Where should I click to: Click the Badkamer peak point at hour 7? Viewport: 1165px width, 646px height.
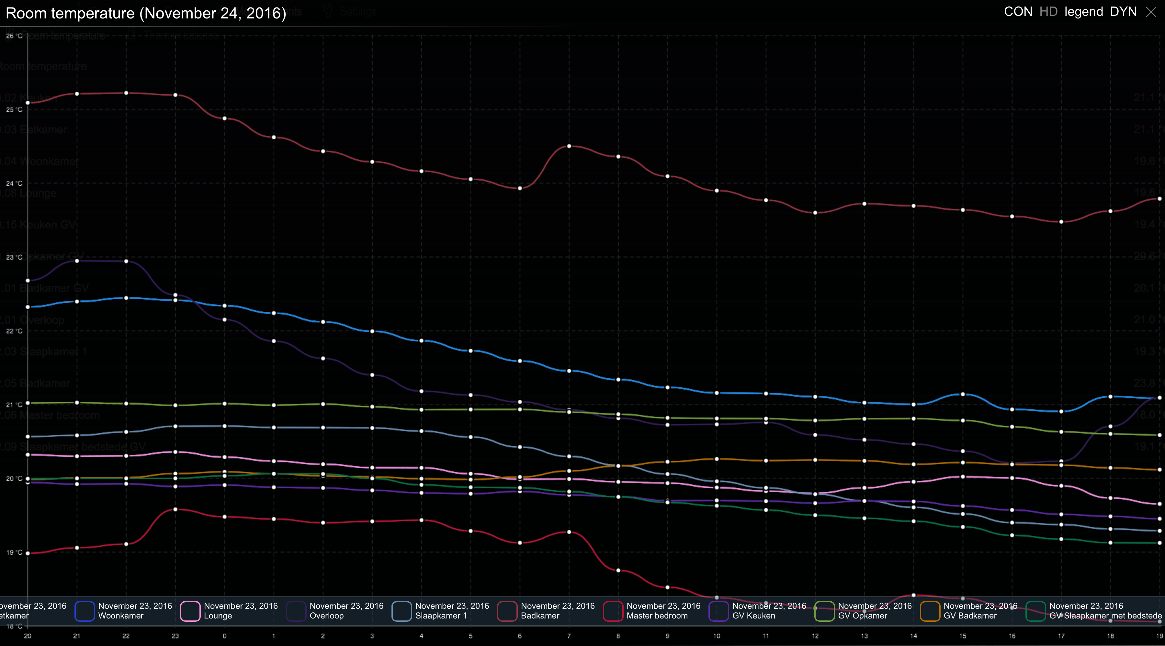pos(569,146)
